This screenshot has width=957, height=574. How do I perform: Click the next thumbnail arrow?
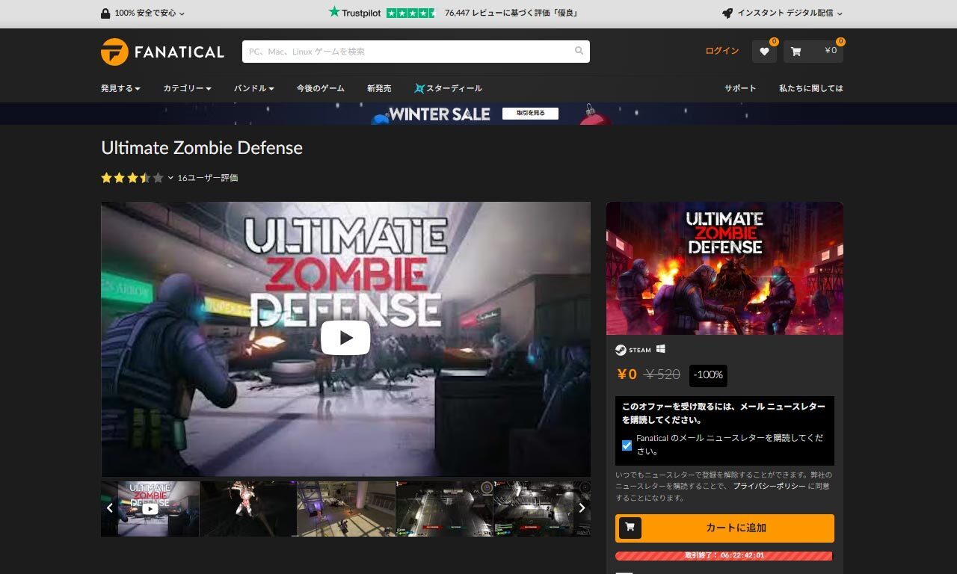[582, 508]
